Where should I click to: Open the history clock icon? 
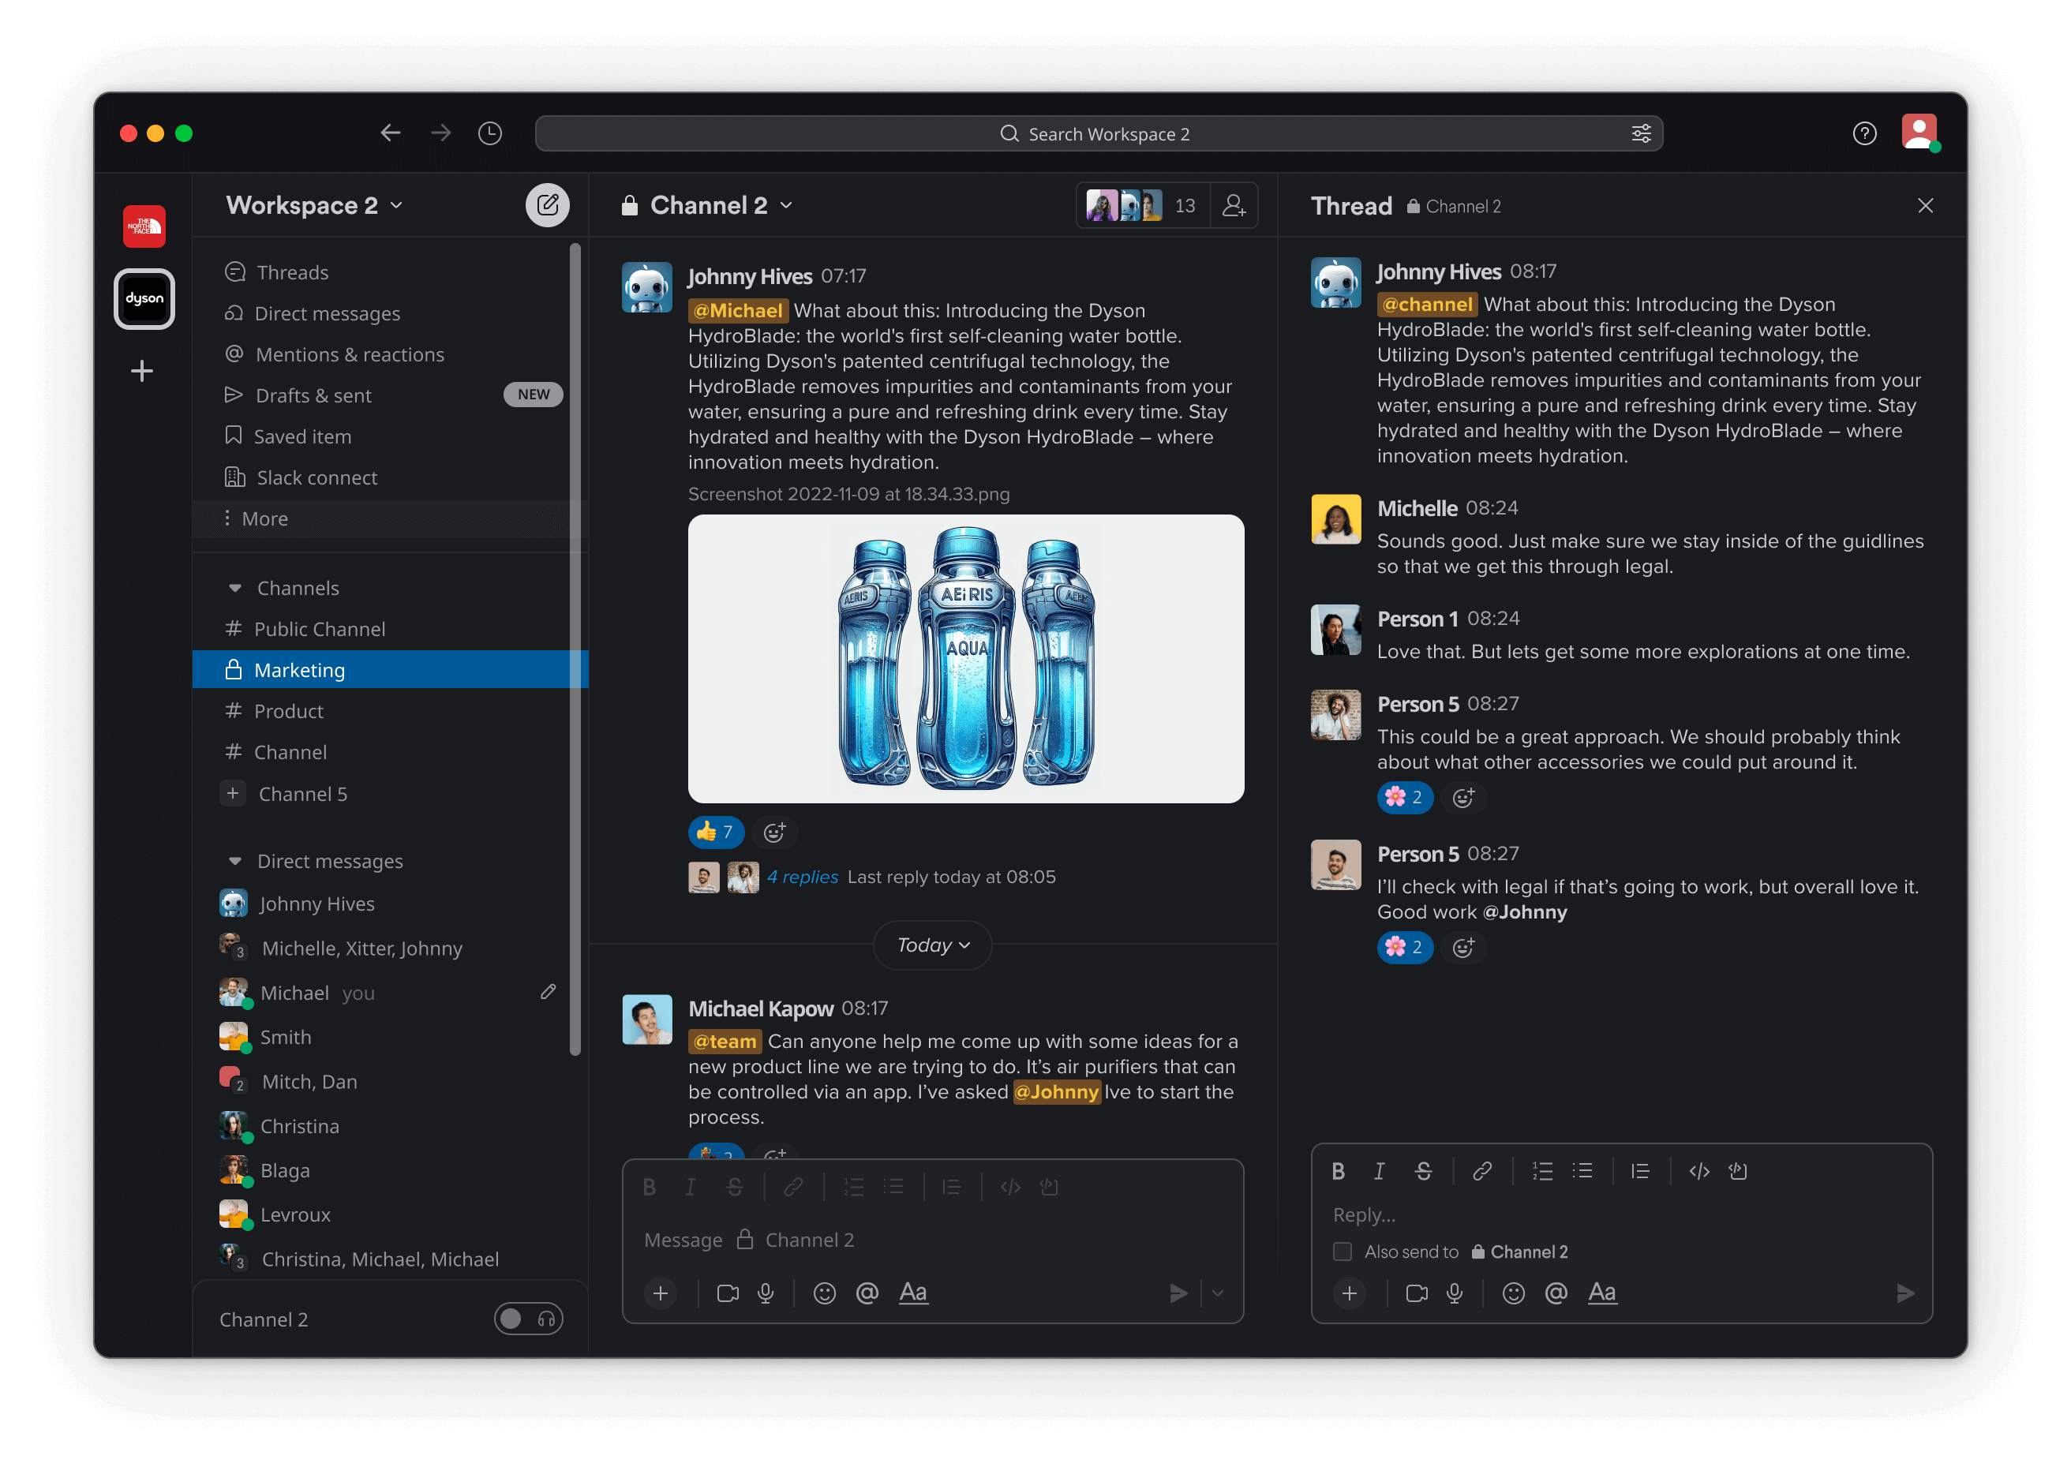[x=490, y=133]
